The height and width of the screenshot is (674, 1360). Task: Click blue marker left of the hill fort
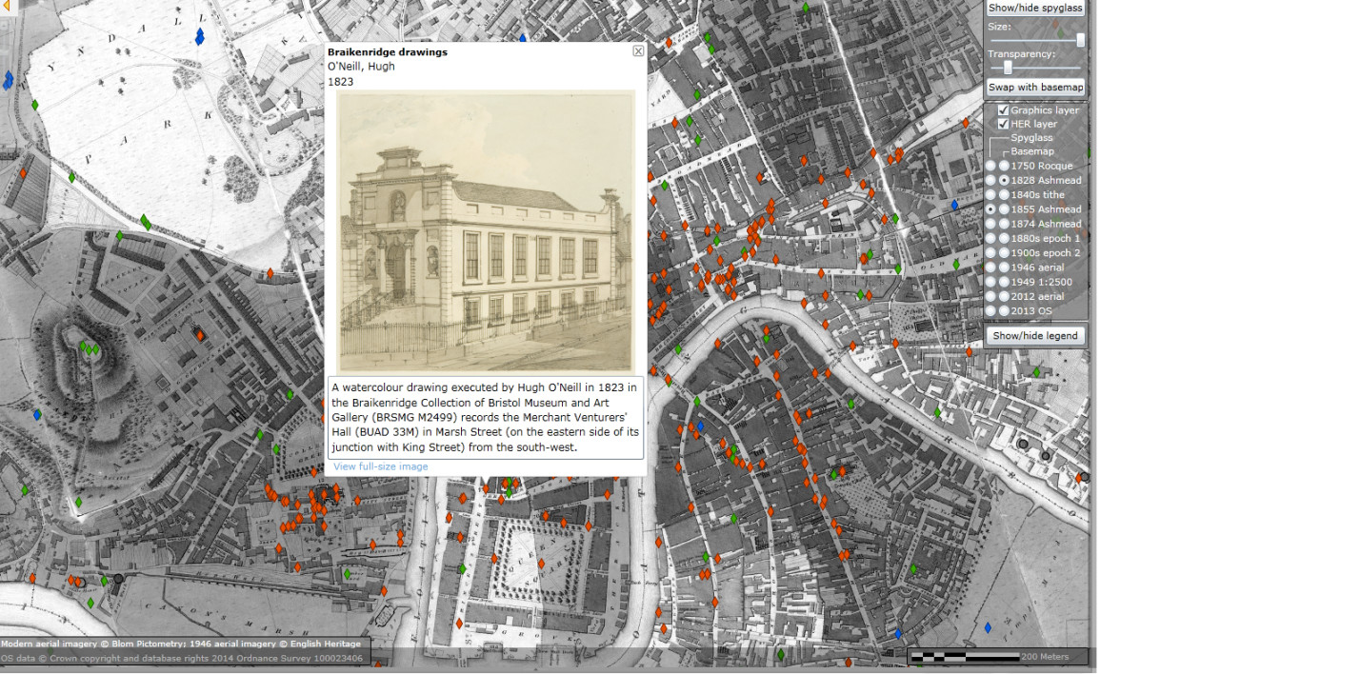click(x=37, y=415)
